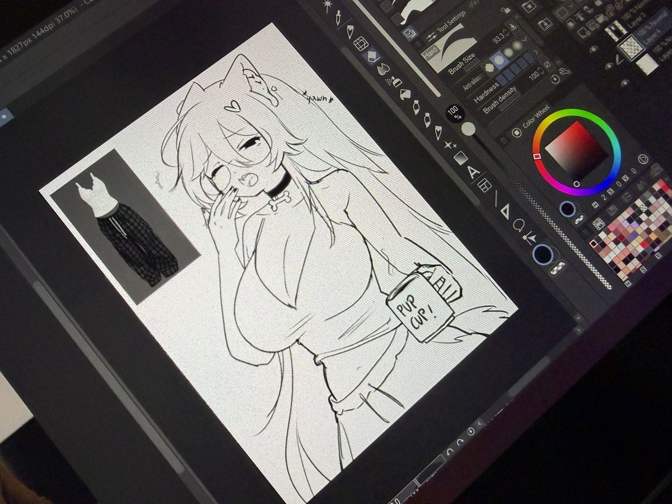Switch color space with the triangle-in-circle icon
This screenshot has height=504, width=672.
point(643,159)
